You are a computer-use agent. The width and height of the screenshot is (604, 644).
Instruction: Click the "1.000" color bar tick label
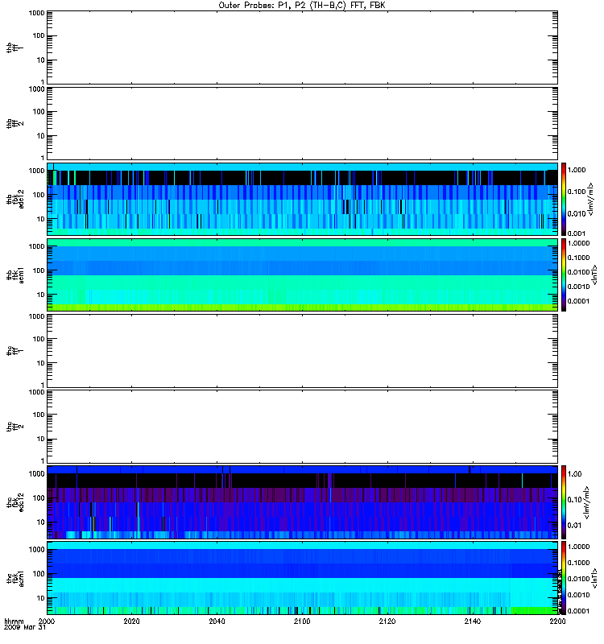tap(577, 170)
